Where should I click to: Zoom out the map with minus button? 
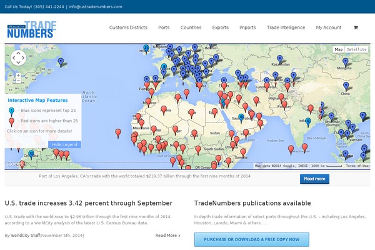point(18,81)
